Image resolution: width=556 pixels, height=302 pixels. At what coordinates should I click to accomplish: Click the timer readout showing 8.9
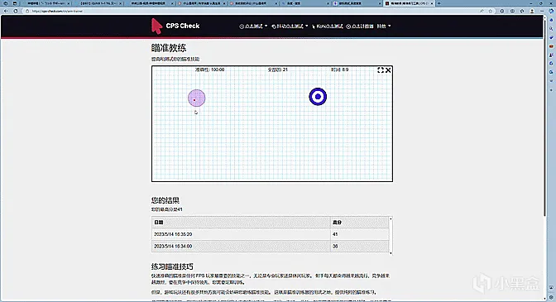pyautogui.click(x=340, y=70)
